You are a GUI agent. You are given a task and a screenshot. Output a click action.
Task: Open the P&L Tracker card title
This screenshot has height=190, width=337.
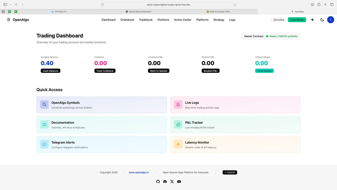(194, 122)
